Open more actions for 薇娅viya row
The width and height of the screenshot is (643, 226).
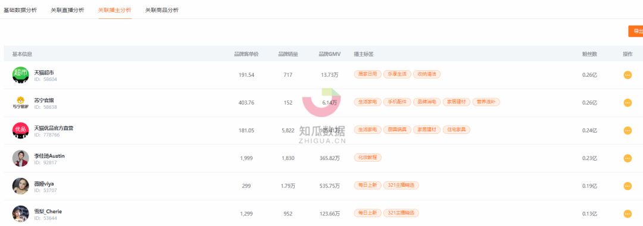628,186
